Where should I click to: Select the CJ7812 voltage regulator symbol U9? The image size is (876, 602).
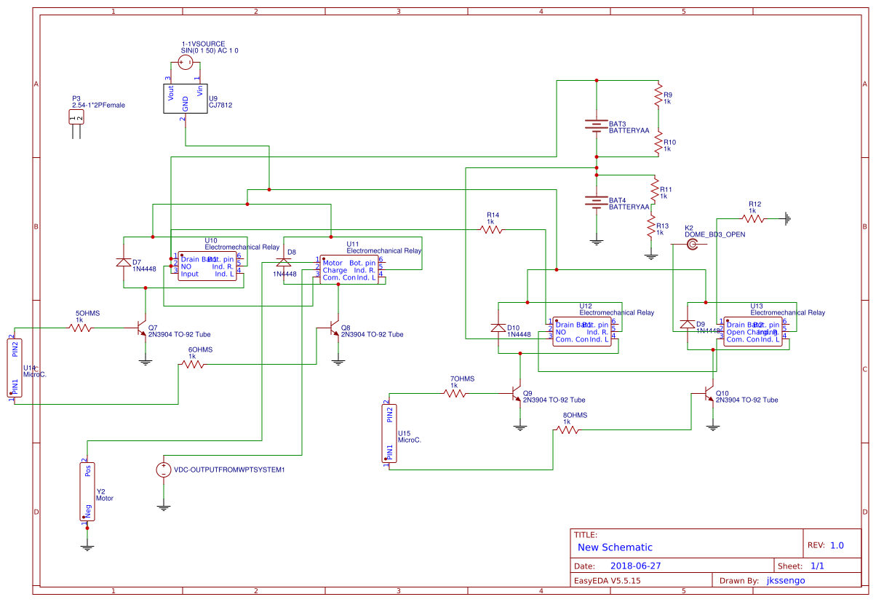[185, 98]
